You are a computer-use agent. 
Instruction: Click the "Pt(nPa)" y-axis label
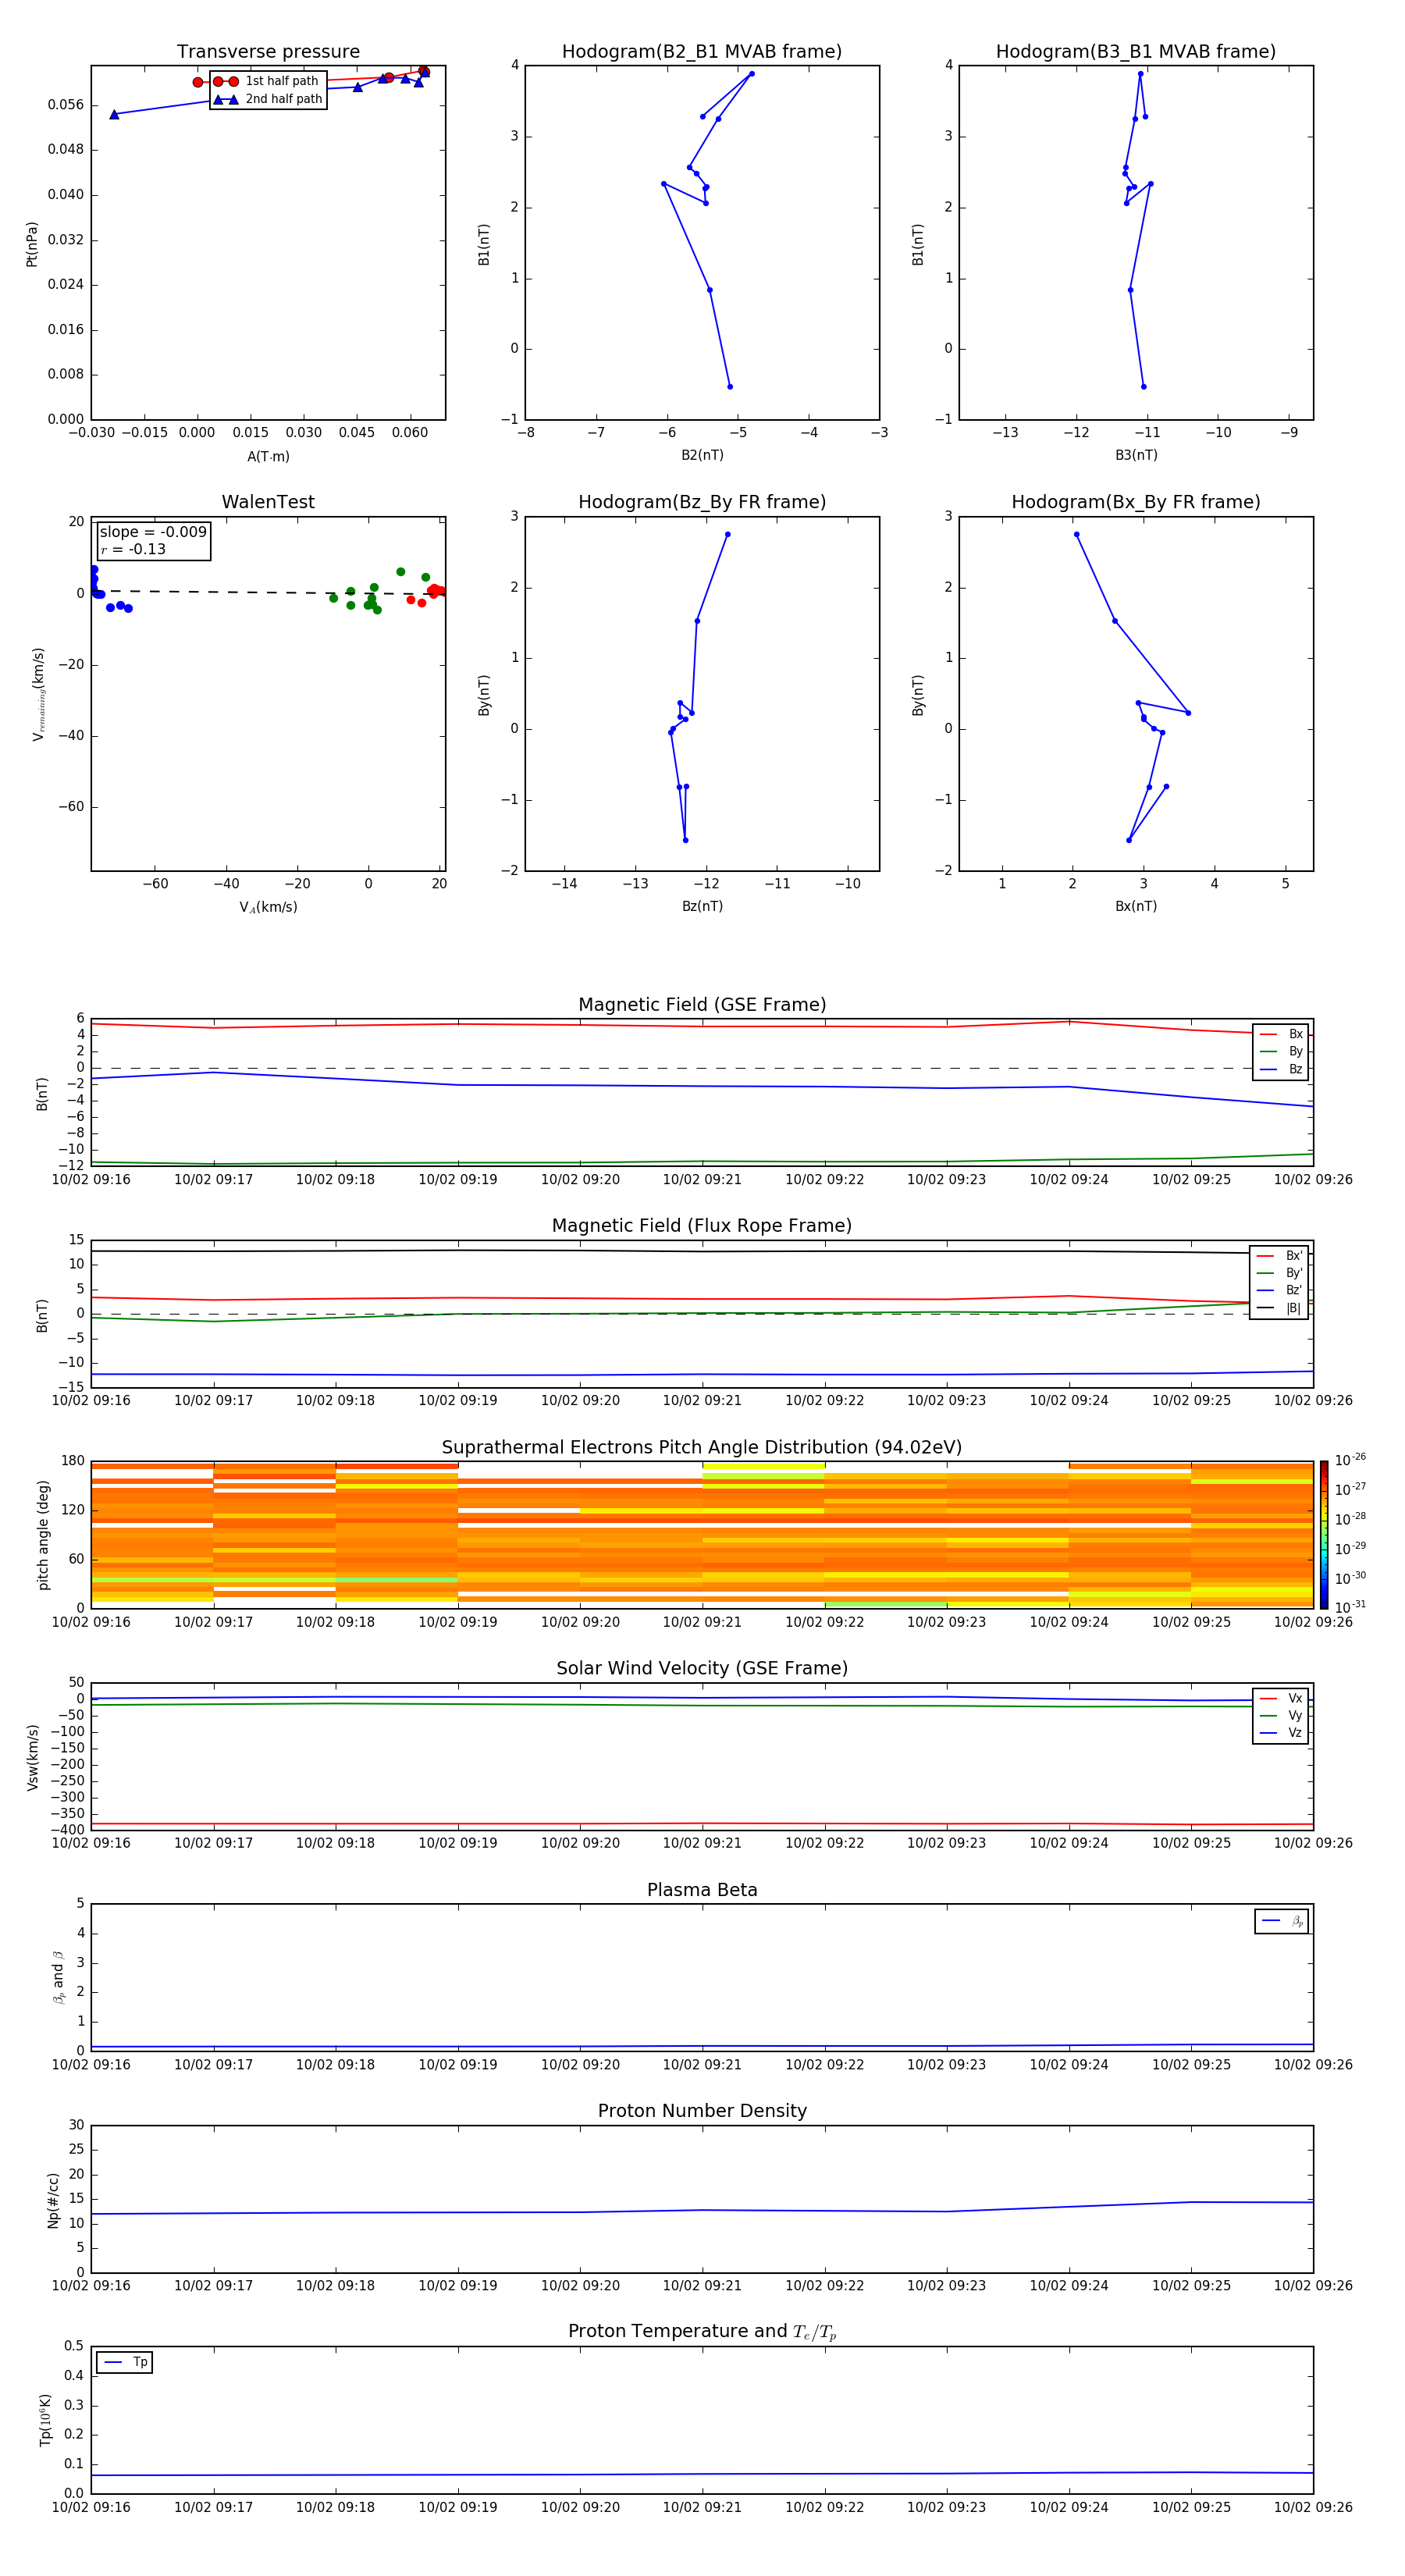[31, 243]
